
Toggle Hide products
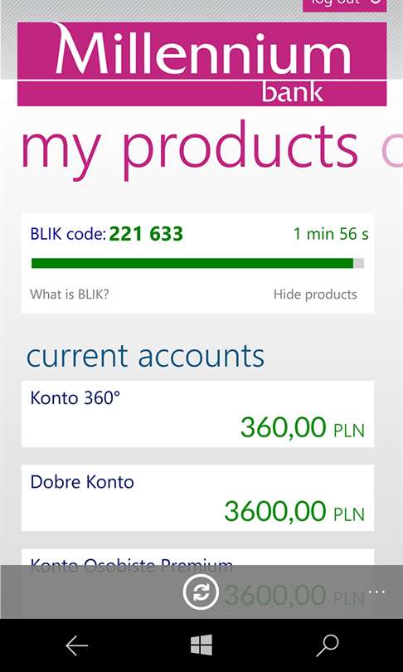coord(315,295)
